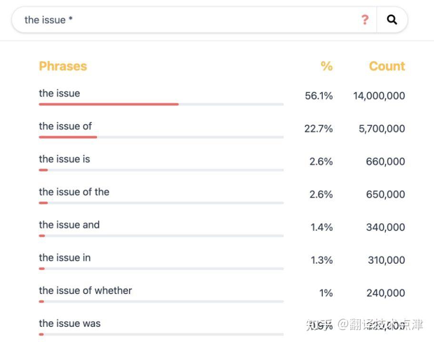Click the frequency bar under "the issue"
434x342 pixels.
click(x=161, y=104)
